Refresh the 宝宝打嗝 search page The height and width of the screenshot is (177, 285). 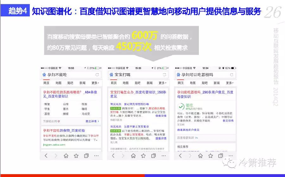(164, 75)
